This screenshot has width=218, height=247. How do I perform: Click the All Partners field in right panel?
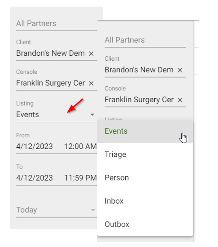tap(145, 40)
